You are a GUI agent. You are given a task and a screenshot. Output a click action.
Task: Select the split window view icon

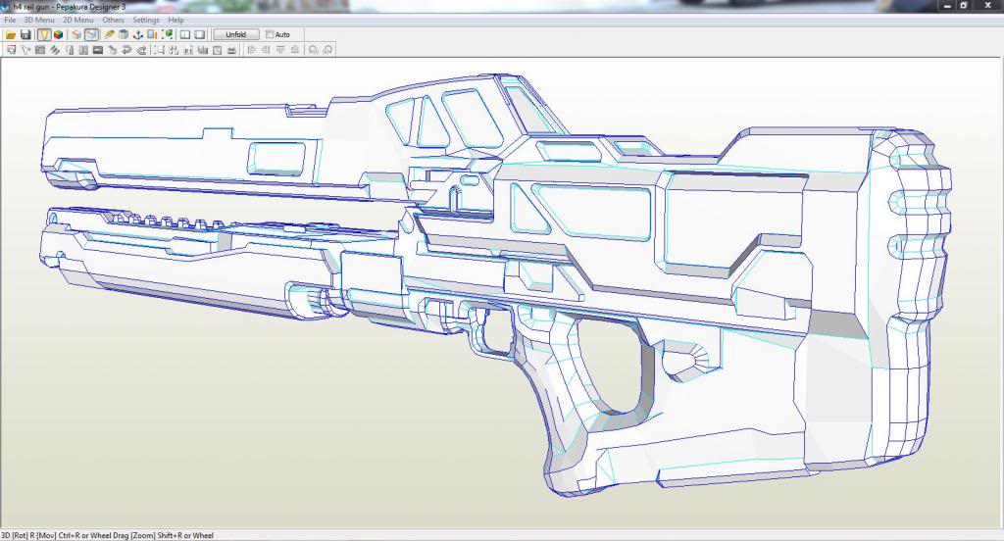point(184,34)
